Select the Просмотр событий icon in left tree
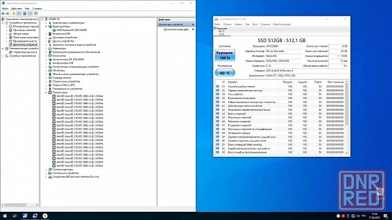This screenshot has height=220, width=392. pyautogui.click(x=11, y=30)
